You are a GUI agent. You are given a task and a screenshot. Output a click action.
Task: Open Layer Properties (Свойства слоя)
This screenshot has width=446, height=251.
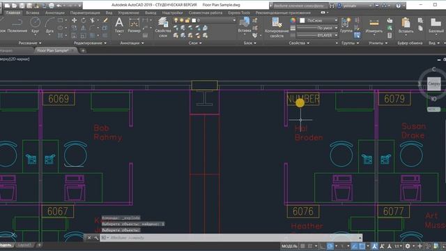tap(163, 27)
